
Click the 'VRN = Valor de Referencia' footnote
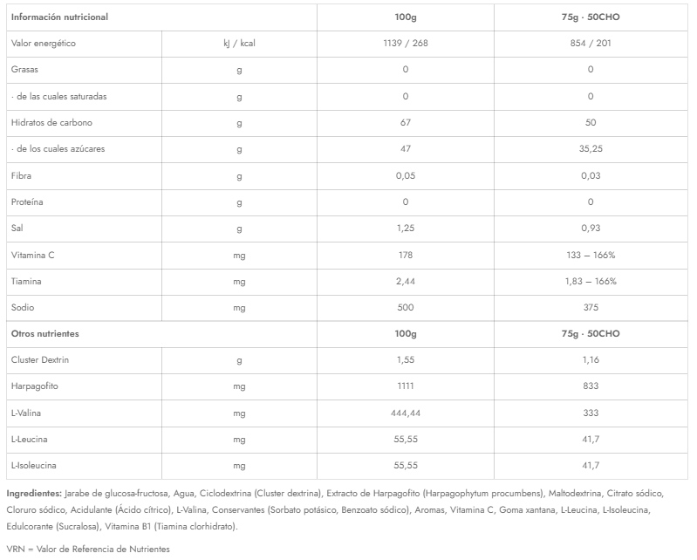(88, 550)
